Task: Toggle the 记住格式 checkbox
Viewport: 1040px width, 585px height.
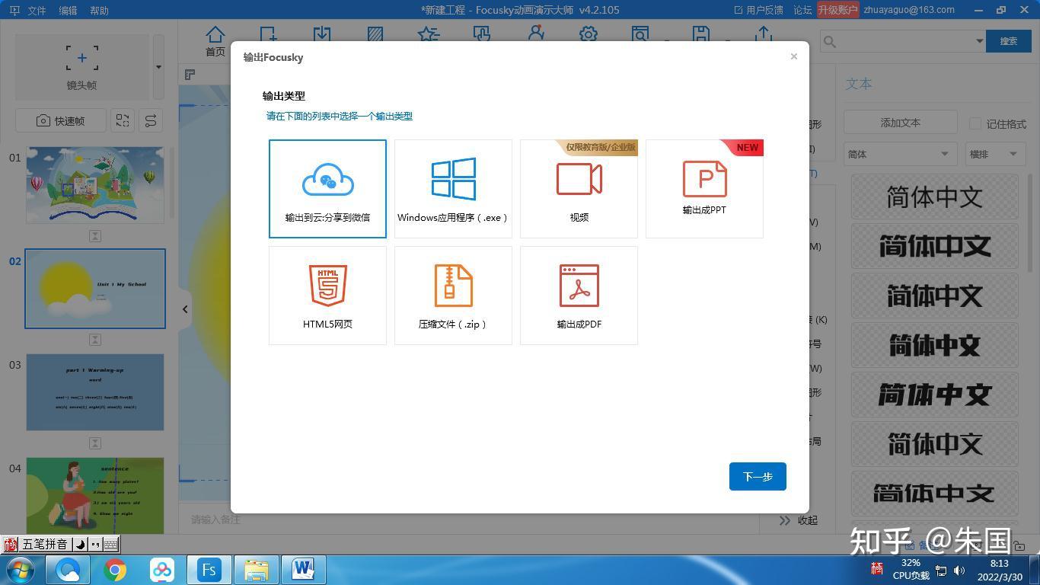Action: click(x=975, y=123)
